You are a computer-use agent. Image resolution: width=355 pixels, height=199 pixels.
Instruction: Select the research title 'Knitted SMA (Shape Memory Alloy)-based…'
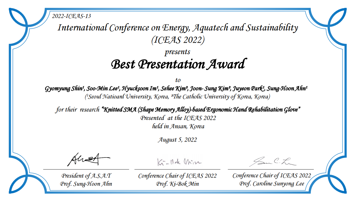tap(201, 110)
